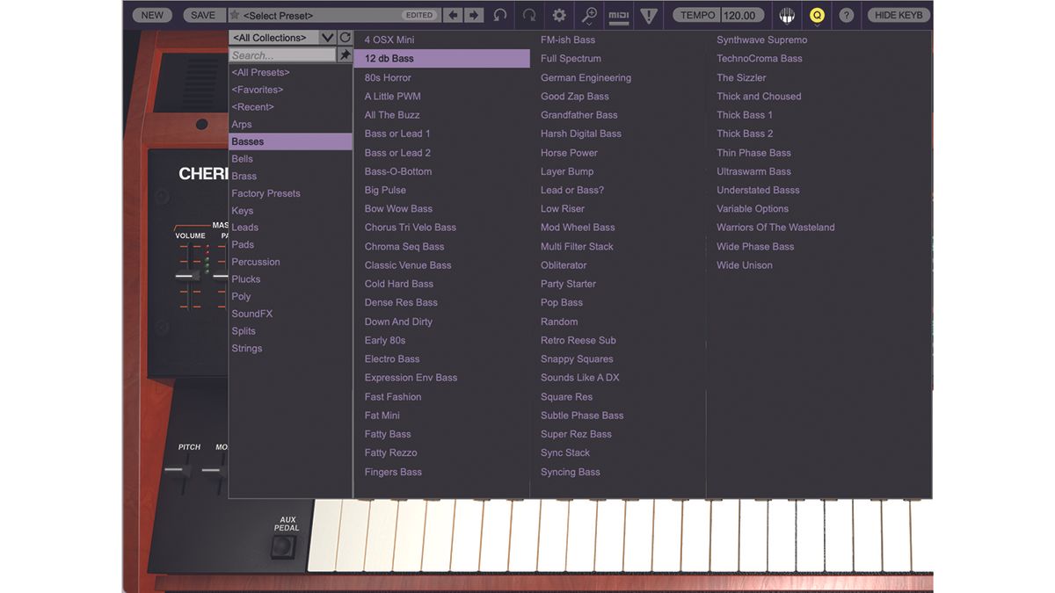This screenshot has height=593, width=1055.
Task: Toggle the pin icon next to search
Action: tap(345, 55)
